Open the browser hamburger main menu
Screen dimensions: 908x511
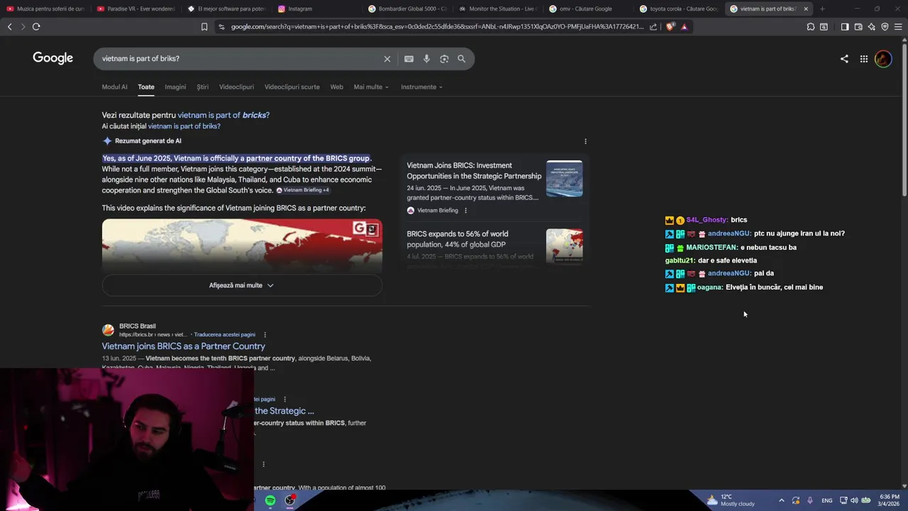point(898,27)
